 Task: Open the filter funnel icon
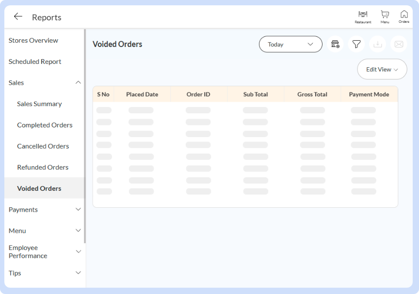pos(356,44)
